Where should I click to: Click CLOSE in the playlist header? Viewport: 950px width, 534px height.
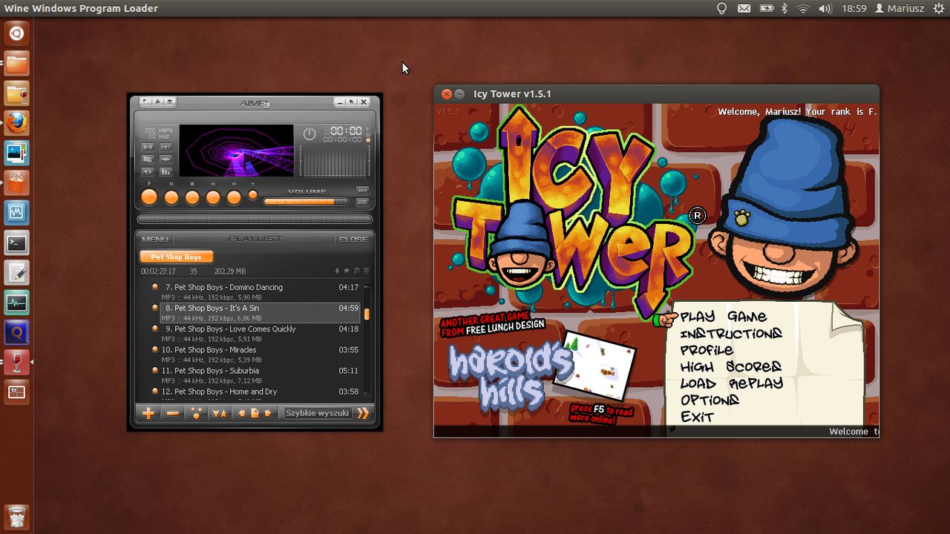[353, 240]
